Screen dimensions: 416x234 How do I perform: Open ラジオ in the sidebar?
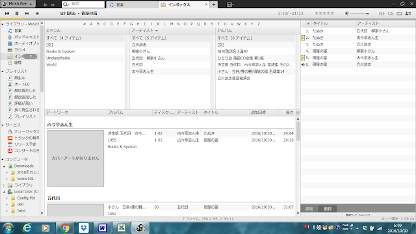17,50
